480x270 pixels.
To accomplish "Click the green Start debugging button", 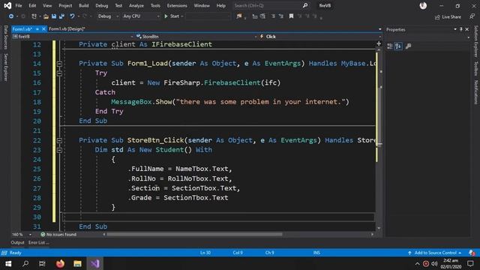I will pos(172,16).
